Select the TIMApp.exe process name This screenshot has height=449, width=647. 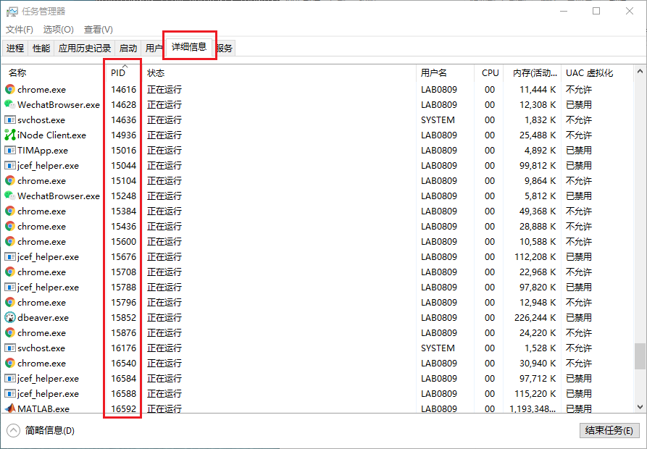pyautogui.click(x=43, y=151)
